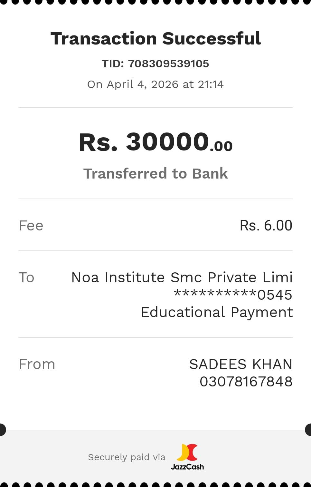Click the Securely paid via text

127,457
